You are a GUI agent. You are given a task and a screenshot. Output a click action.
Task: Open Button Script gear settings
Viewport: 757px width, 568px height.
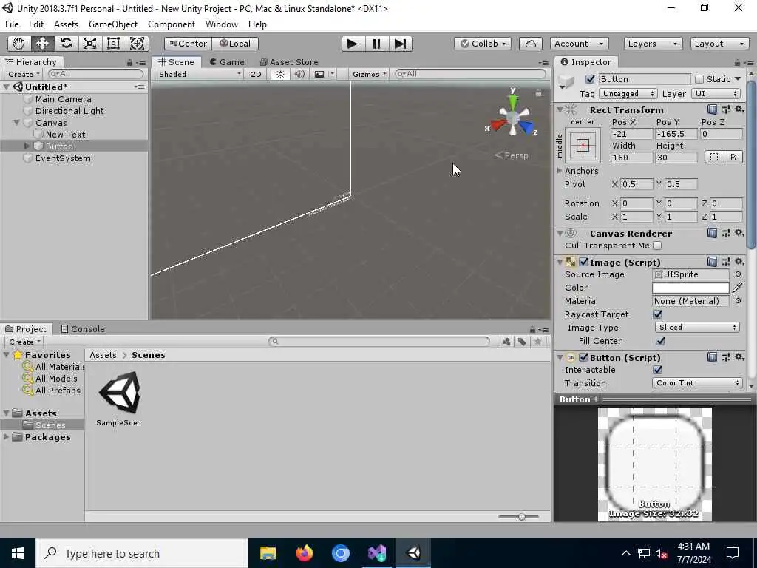coord(739,357)
